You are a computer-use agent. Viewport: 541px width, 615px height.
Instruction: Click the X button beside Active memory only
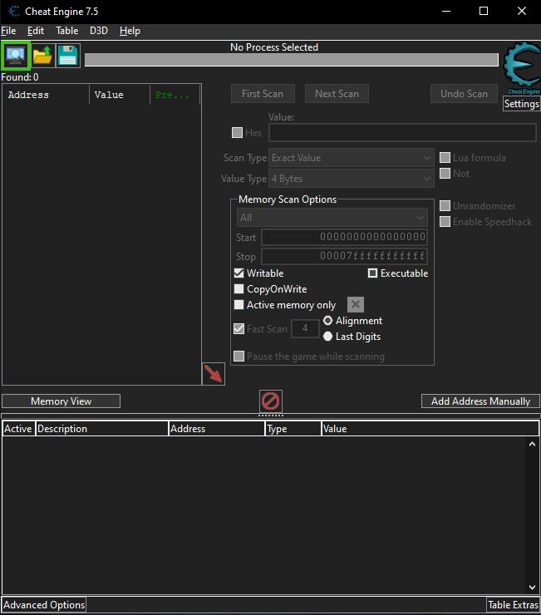coord(356,305)
